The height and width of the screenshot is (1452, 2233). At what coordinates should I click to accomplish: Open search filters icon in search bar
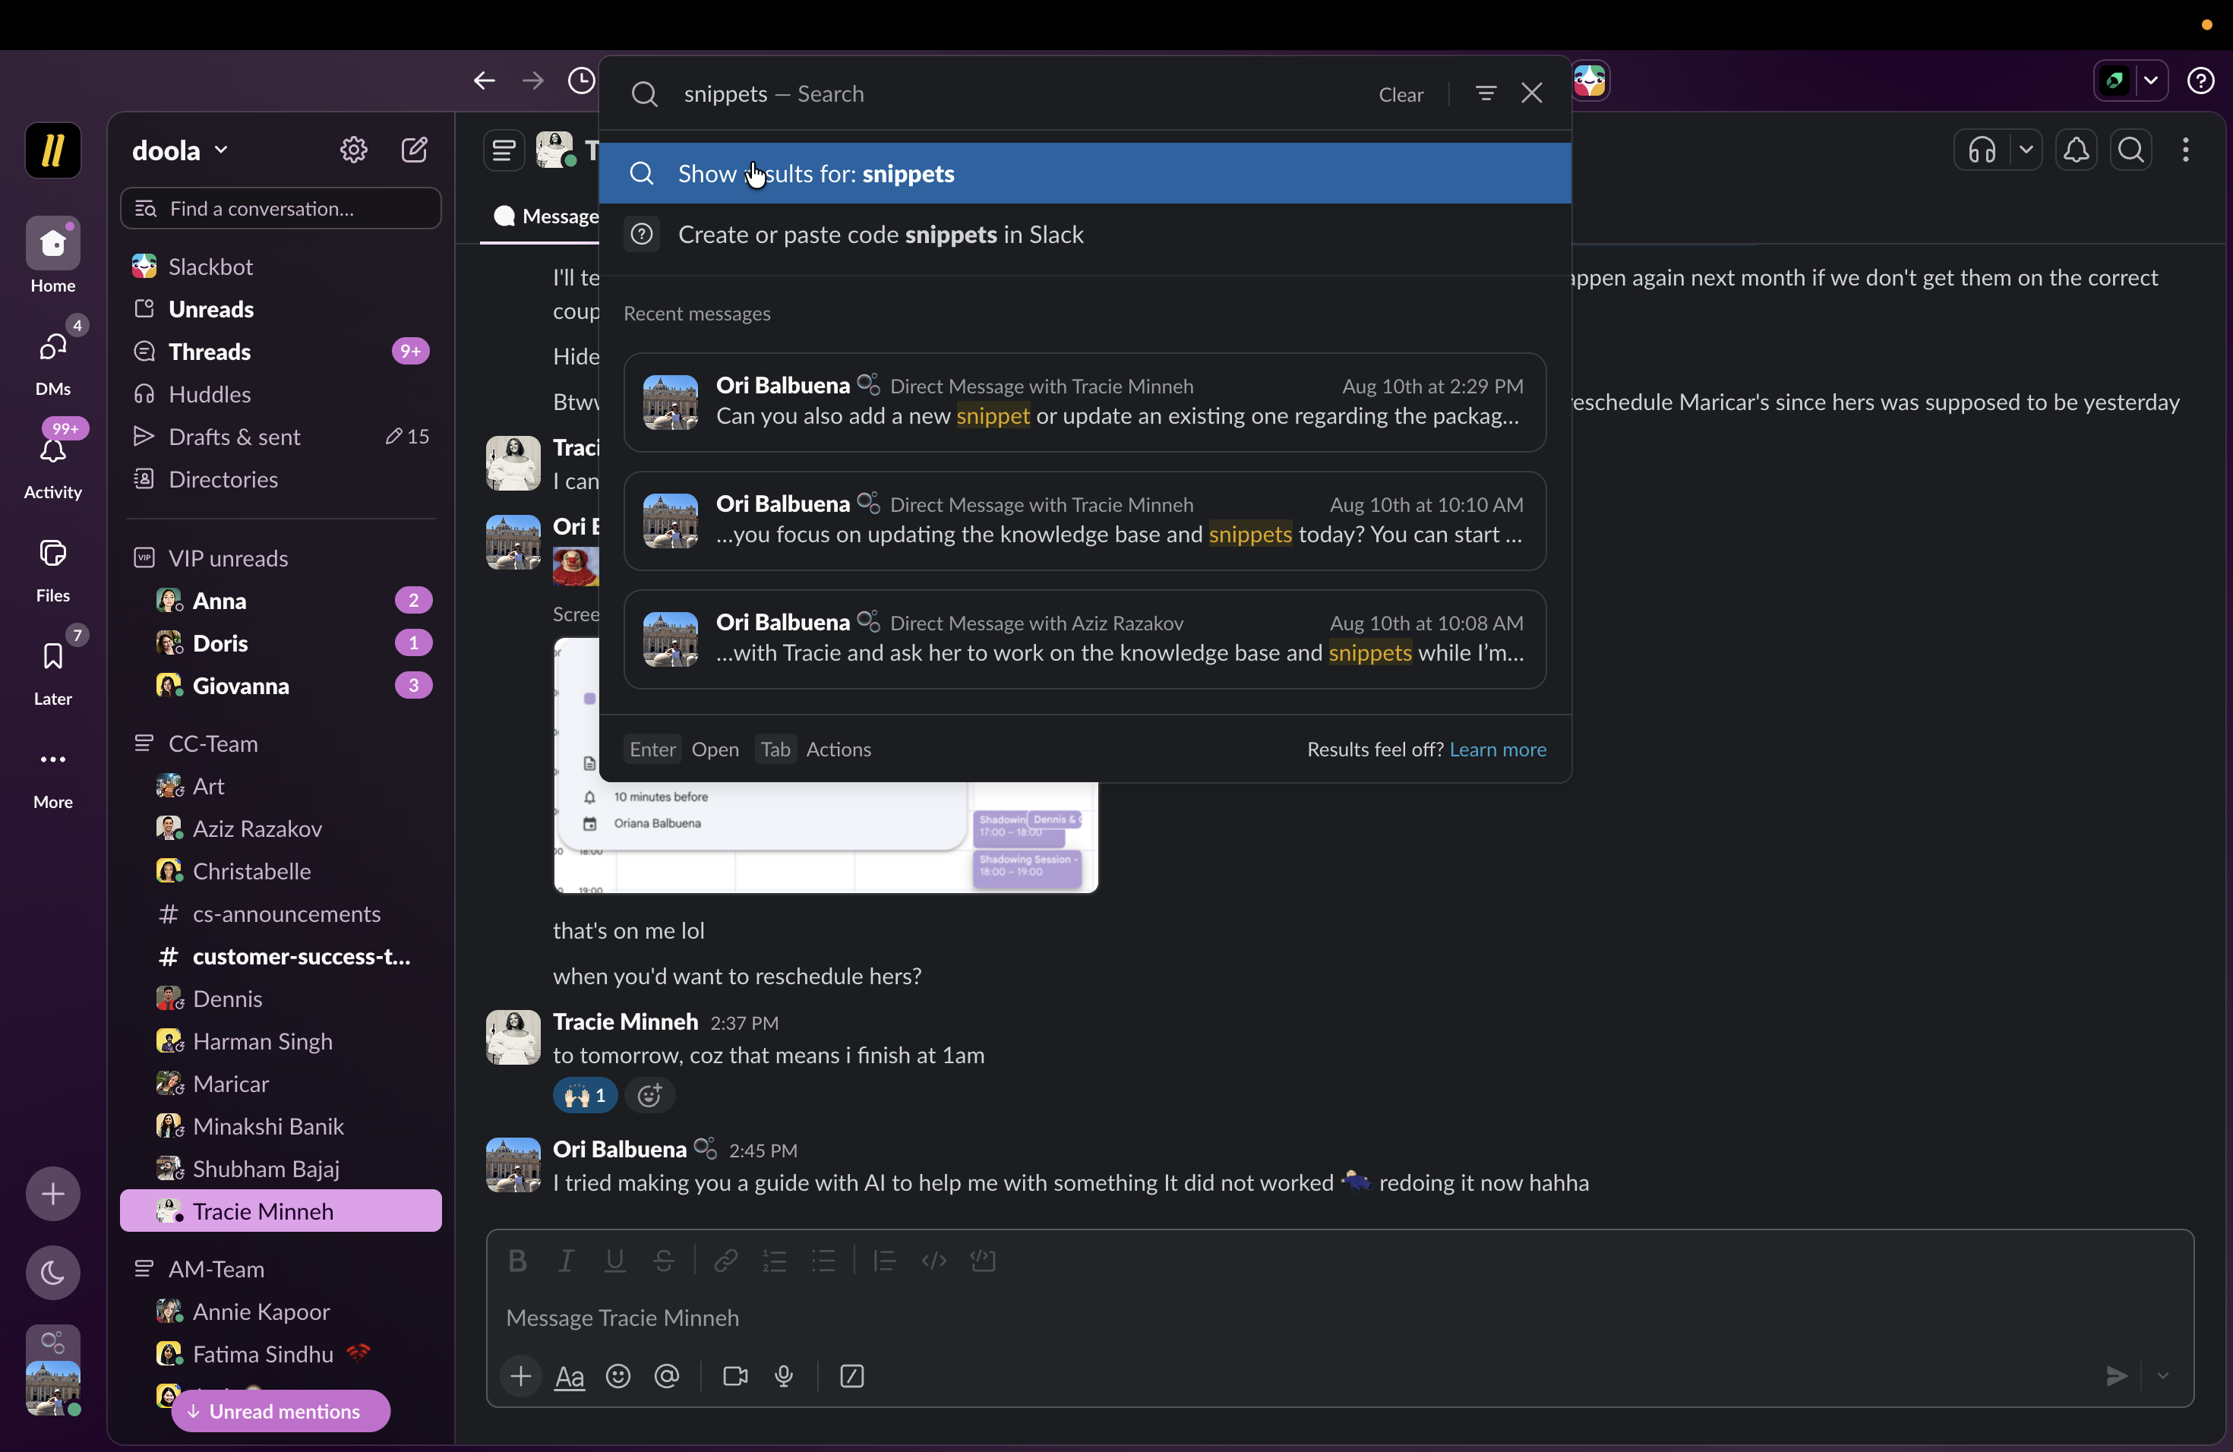click(1485, 94)
